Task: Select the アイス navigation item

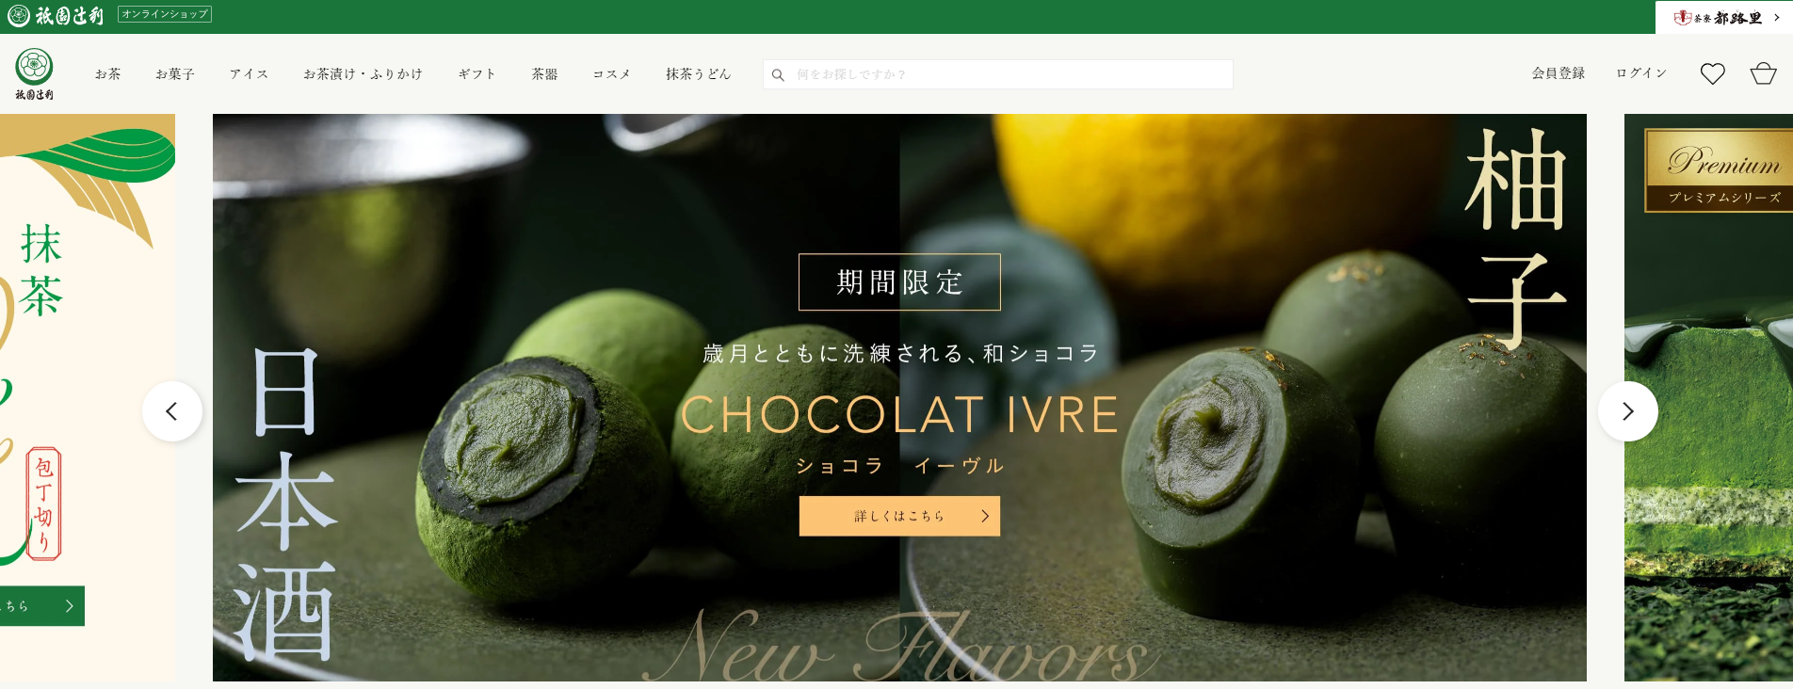Action: (x=249, y=74)
